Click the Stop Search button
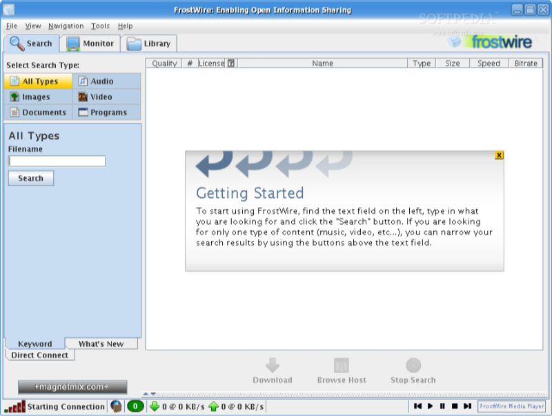This screenshot has width=552, height=416. point(413,371)
